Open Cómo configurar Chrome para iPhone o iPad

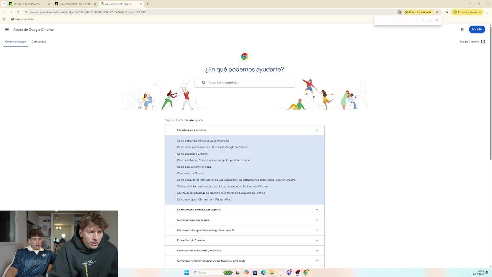pyautogui.click(x=204, y=200)
